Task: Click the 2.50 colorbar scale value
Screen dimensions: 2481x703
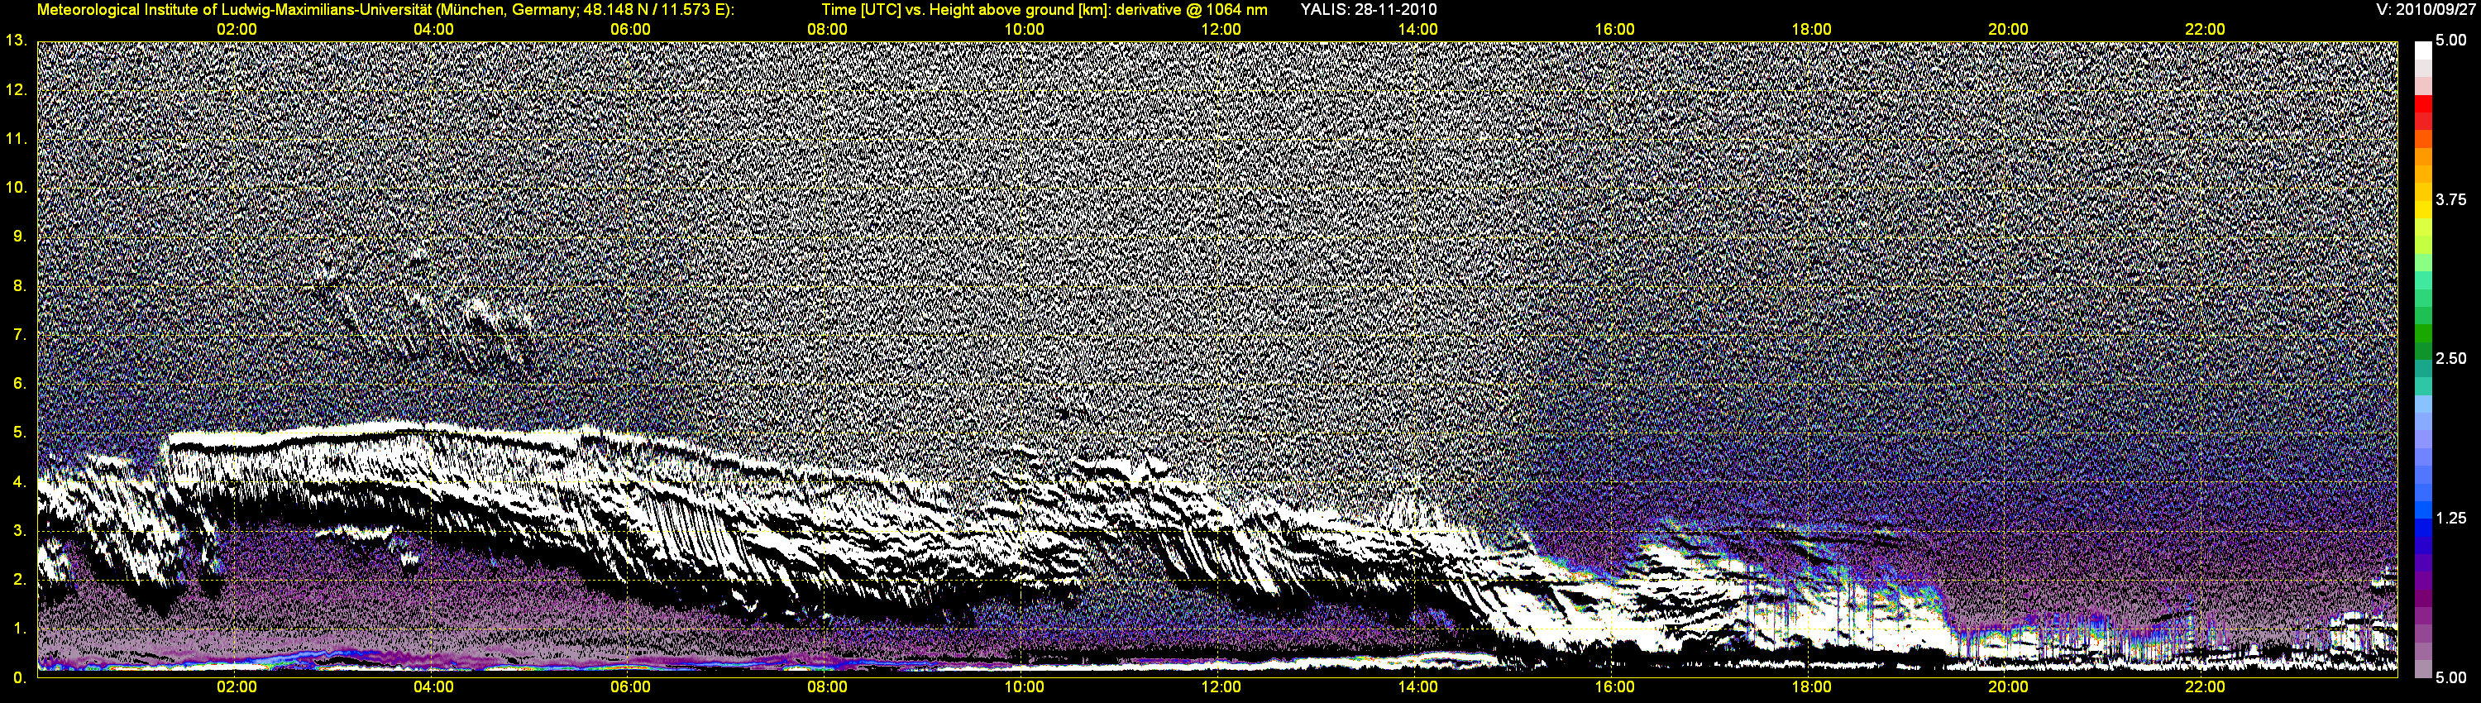Action: point(2451,359)
